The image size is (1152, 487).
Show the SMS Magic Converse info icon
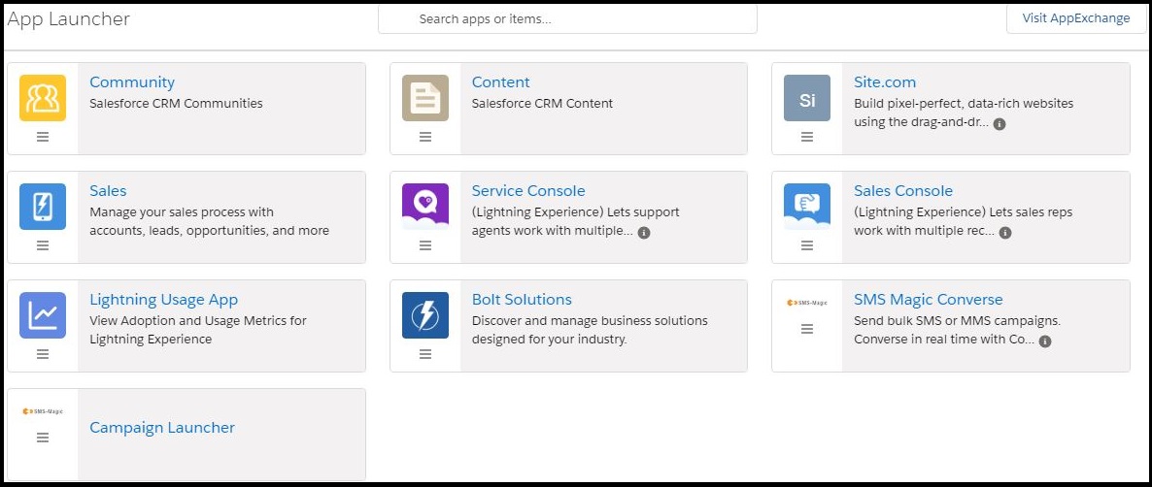click(x=1045, y=341)
